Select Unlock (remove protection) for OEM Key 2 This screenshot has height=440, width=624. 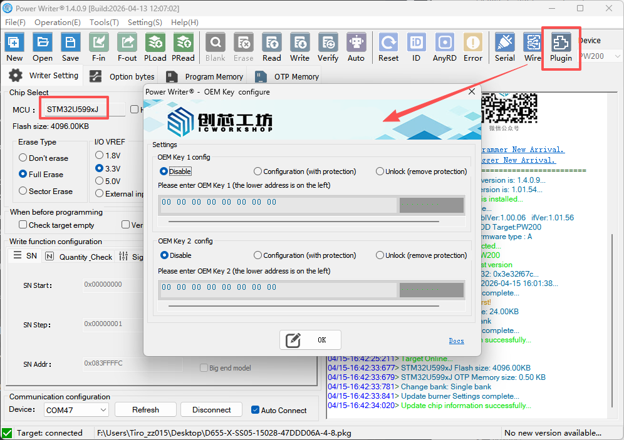tap(380, 255)
